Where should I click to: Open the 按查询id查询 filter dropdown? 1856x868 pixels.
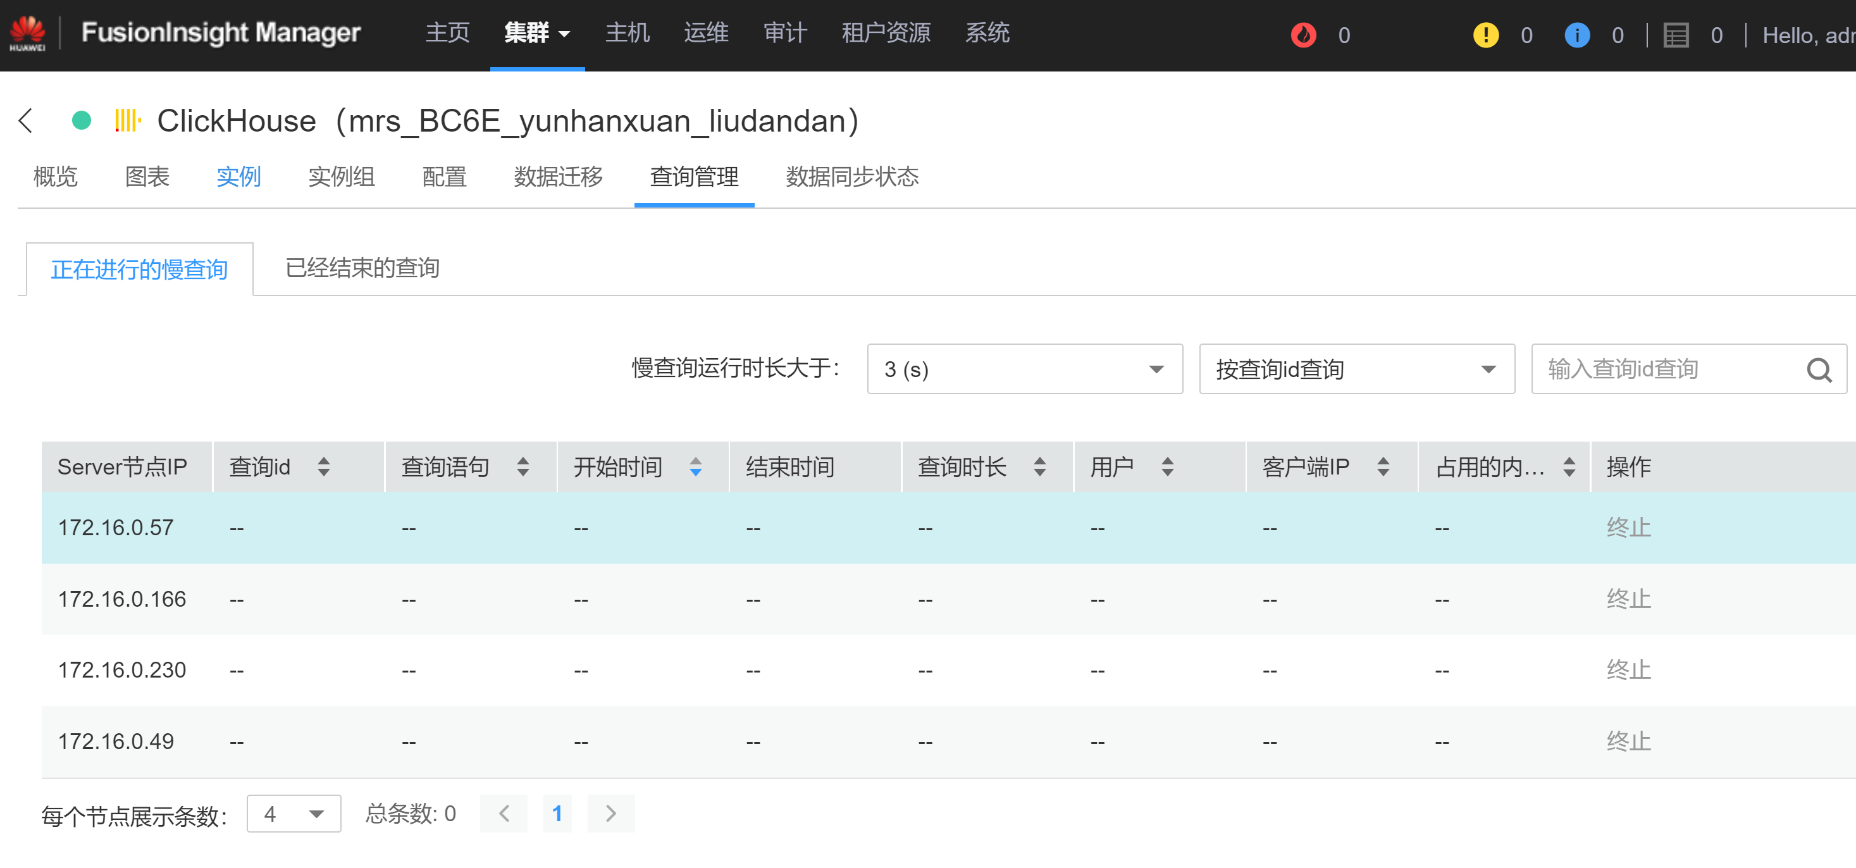tap(1356, 369)
